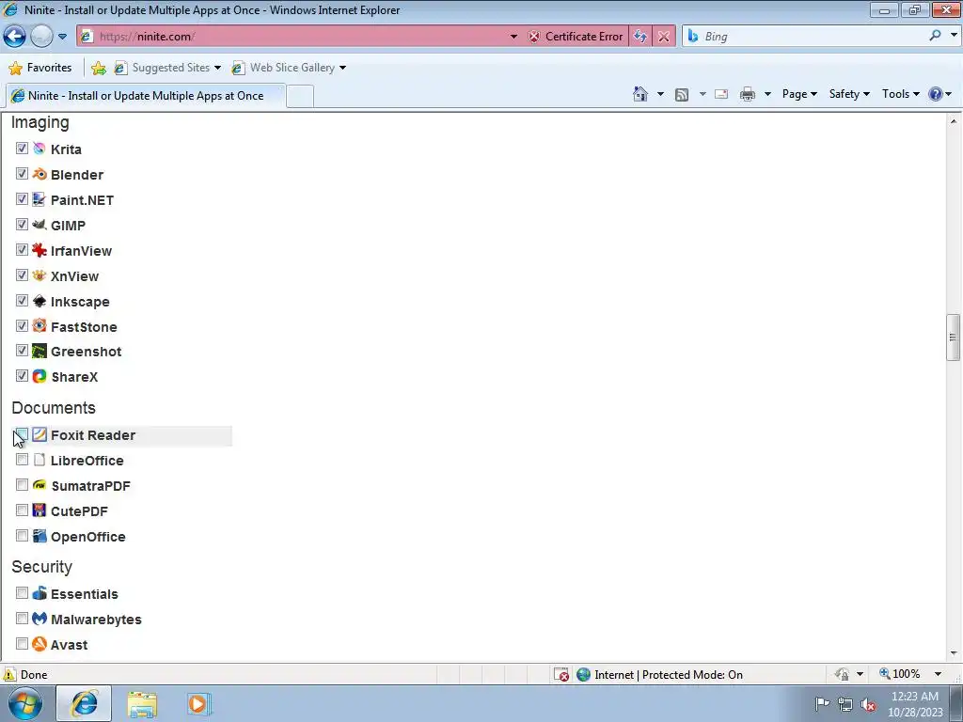Click the Refresh page icon

(639, 37)
